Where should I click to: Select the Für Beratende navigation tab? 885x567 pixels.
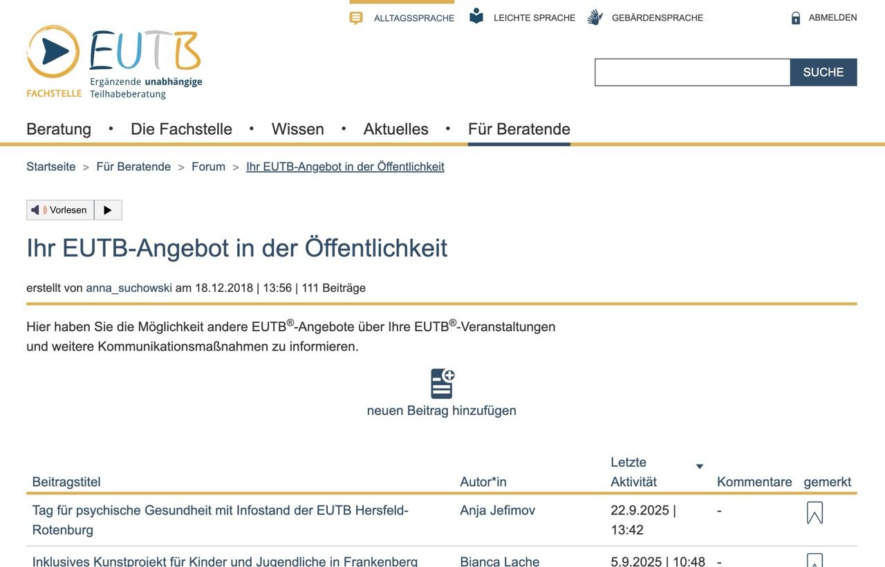[x=519, y=129]
